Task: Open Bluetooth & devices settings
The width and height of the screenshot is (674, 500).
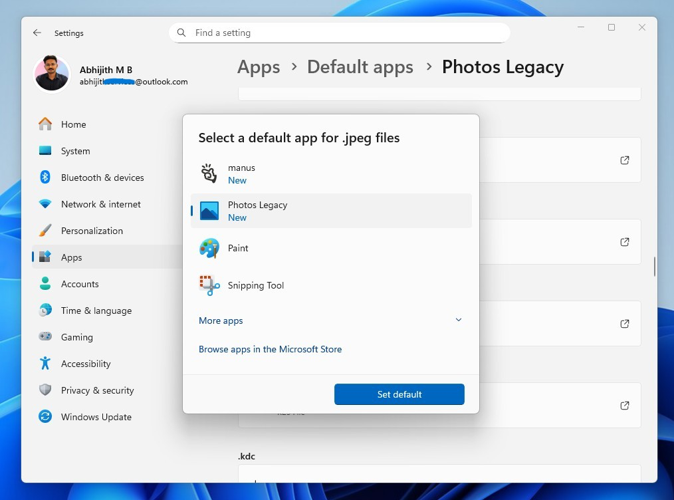Action: (102, 178)
